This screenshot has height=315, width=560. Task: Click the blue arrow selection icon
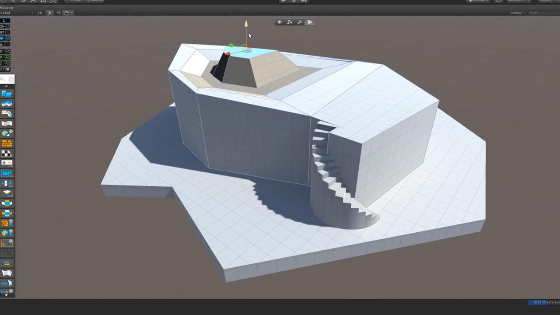pos(7,183)
